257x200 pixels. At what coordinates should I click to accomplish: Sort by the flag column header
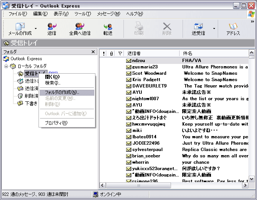[x=120, y=53]
